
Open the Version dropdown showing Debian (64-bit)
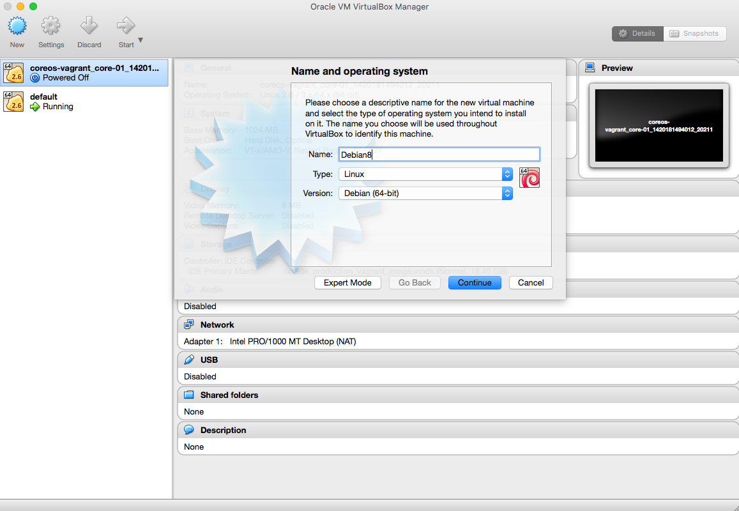click(425, 194)
